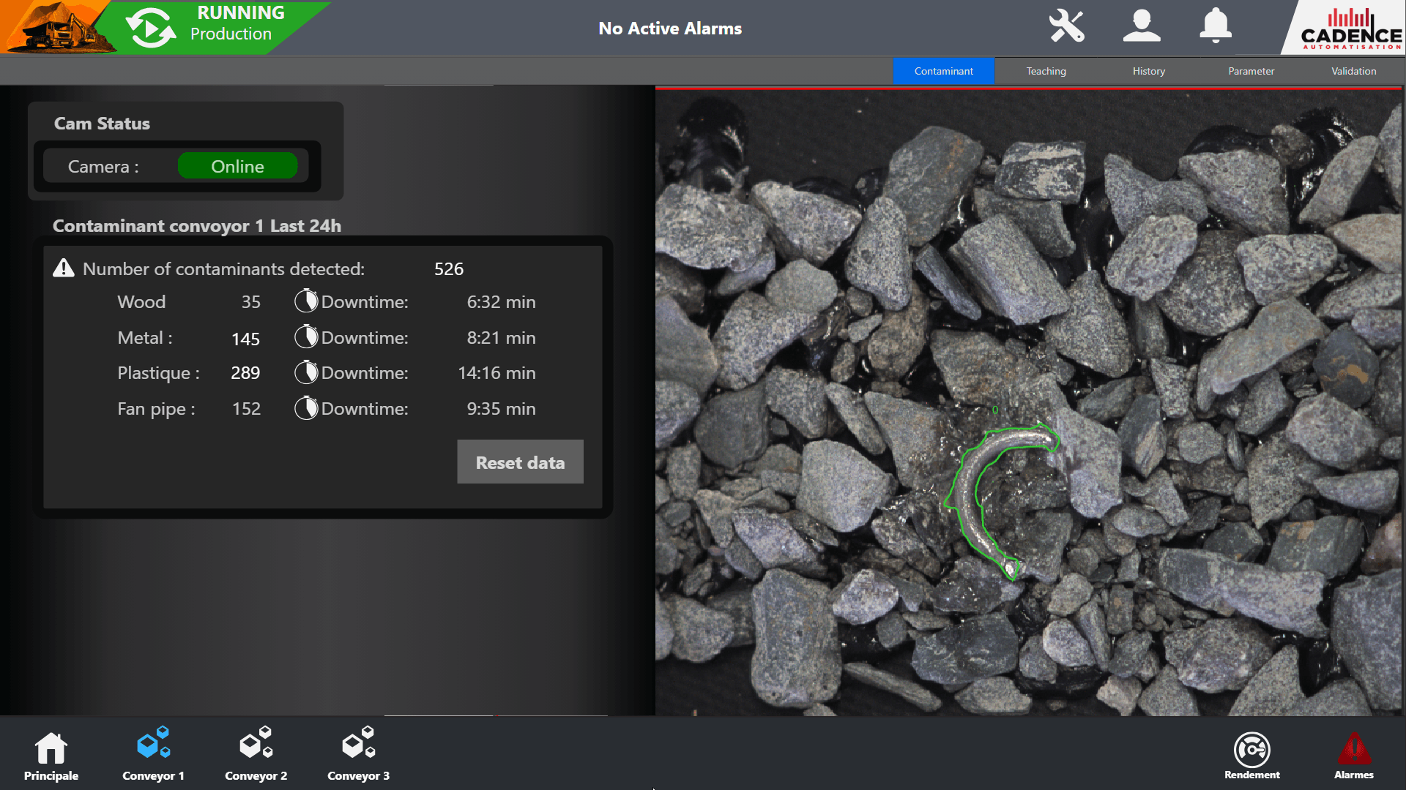This screenshot has height=790, width=1406.
Task: Switch to the Teaching tab
Action: pyautogui.click(x=1046, y=71)
